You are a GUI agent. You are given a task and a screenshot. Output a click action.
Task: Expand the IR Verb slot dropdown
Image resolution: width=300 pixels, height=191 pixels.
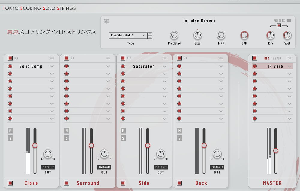click(289, 66)
